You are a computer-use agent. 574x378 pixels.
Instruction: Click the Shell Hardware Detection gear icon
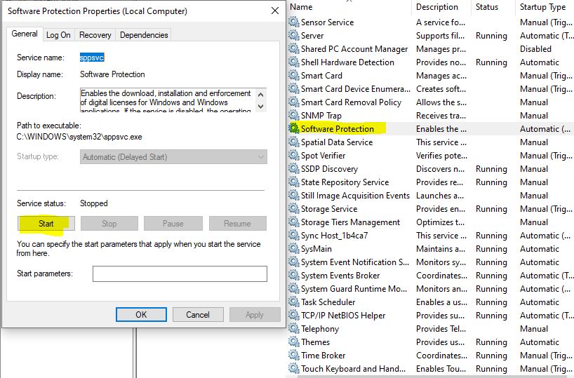tap(294, 62)
